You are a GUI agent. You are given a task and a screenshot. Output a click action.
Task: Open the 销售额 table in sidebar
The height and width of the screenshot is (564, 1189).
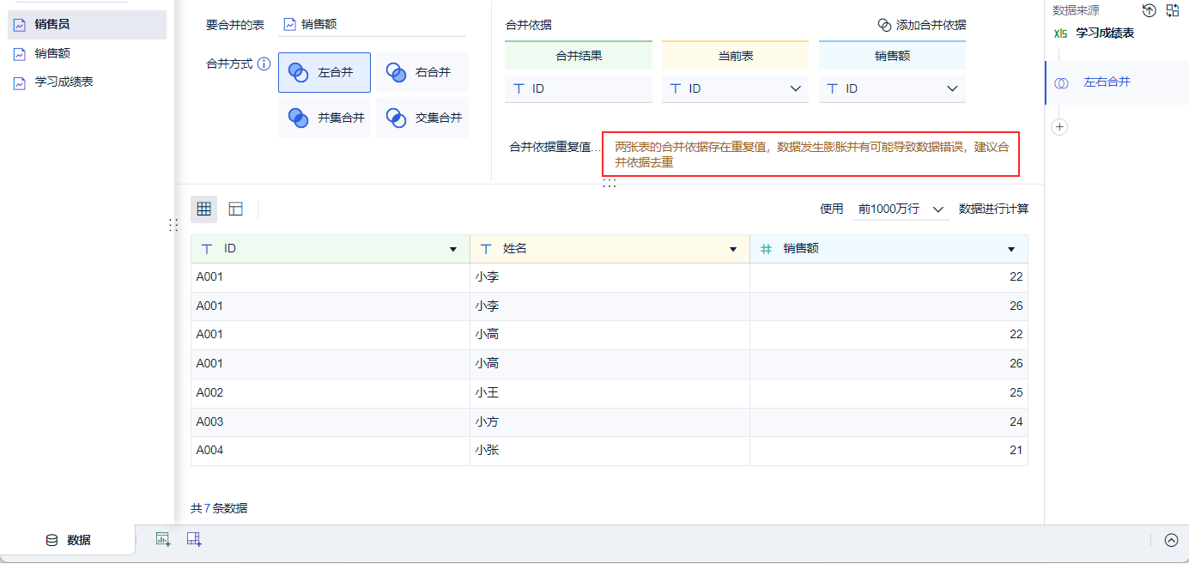click(87, 53)
